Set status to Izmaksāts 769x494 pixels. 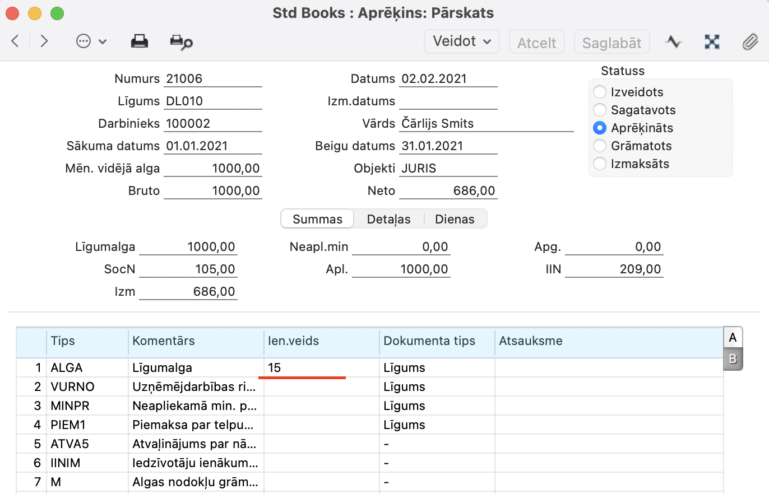pyautogui.click(x=600, y=164)
